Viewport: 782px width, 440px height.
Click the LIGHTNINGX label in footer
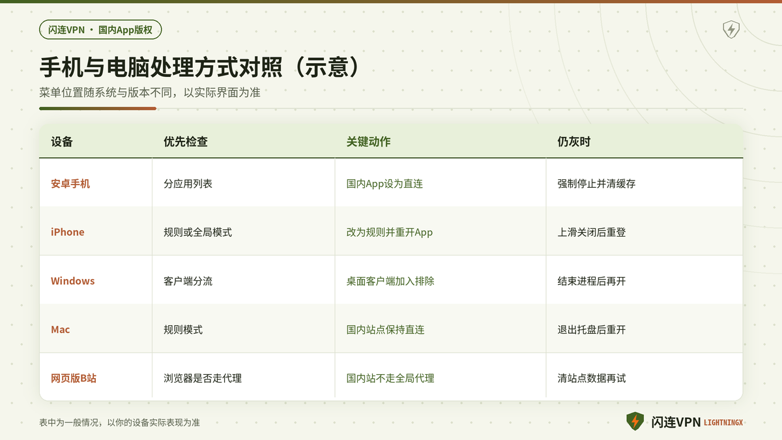click(x=723, y=423)
